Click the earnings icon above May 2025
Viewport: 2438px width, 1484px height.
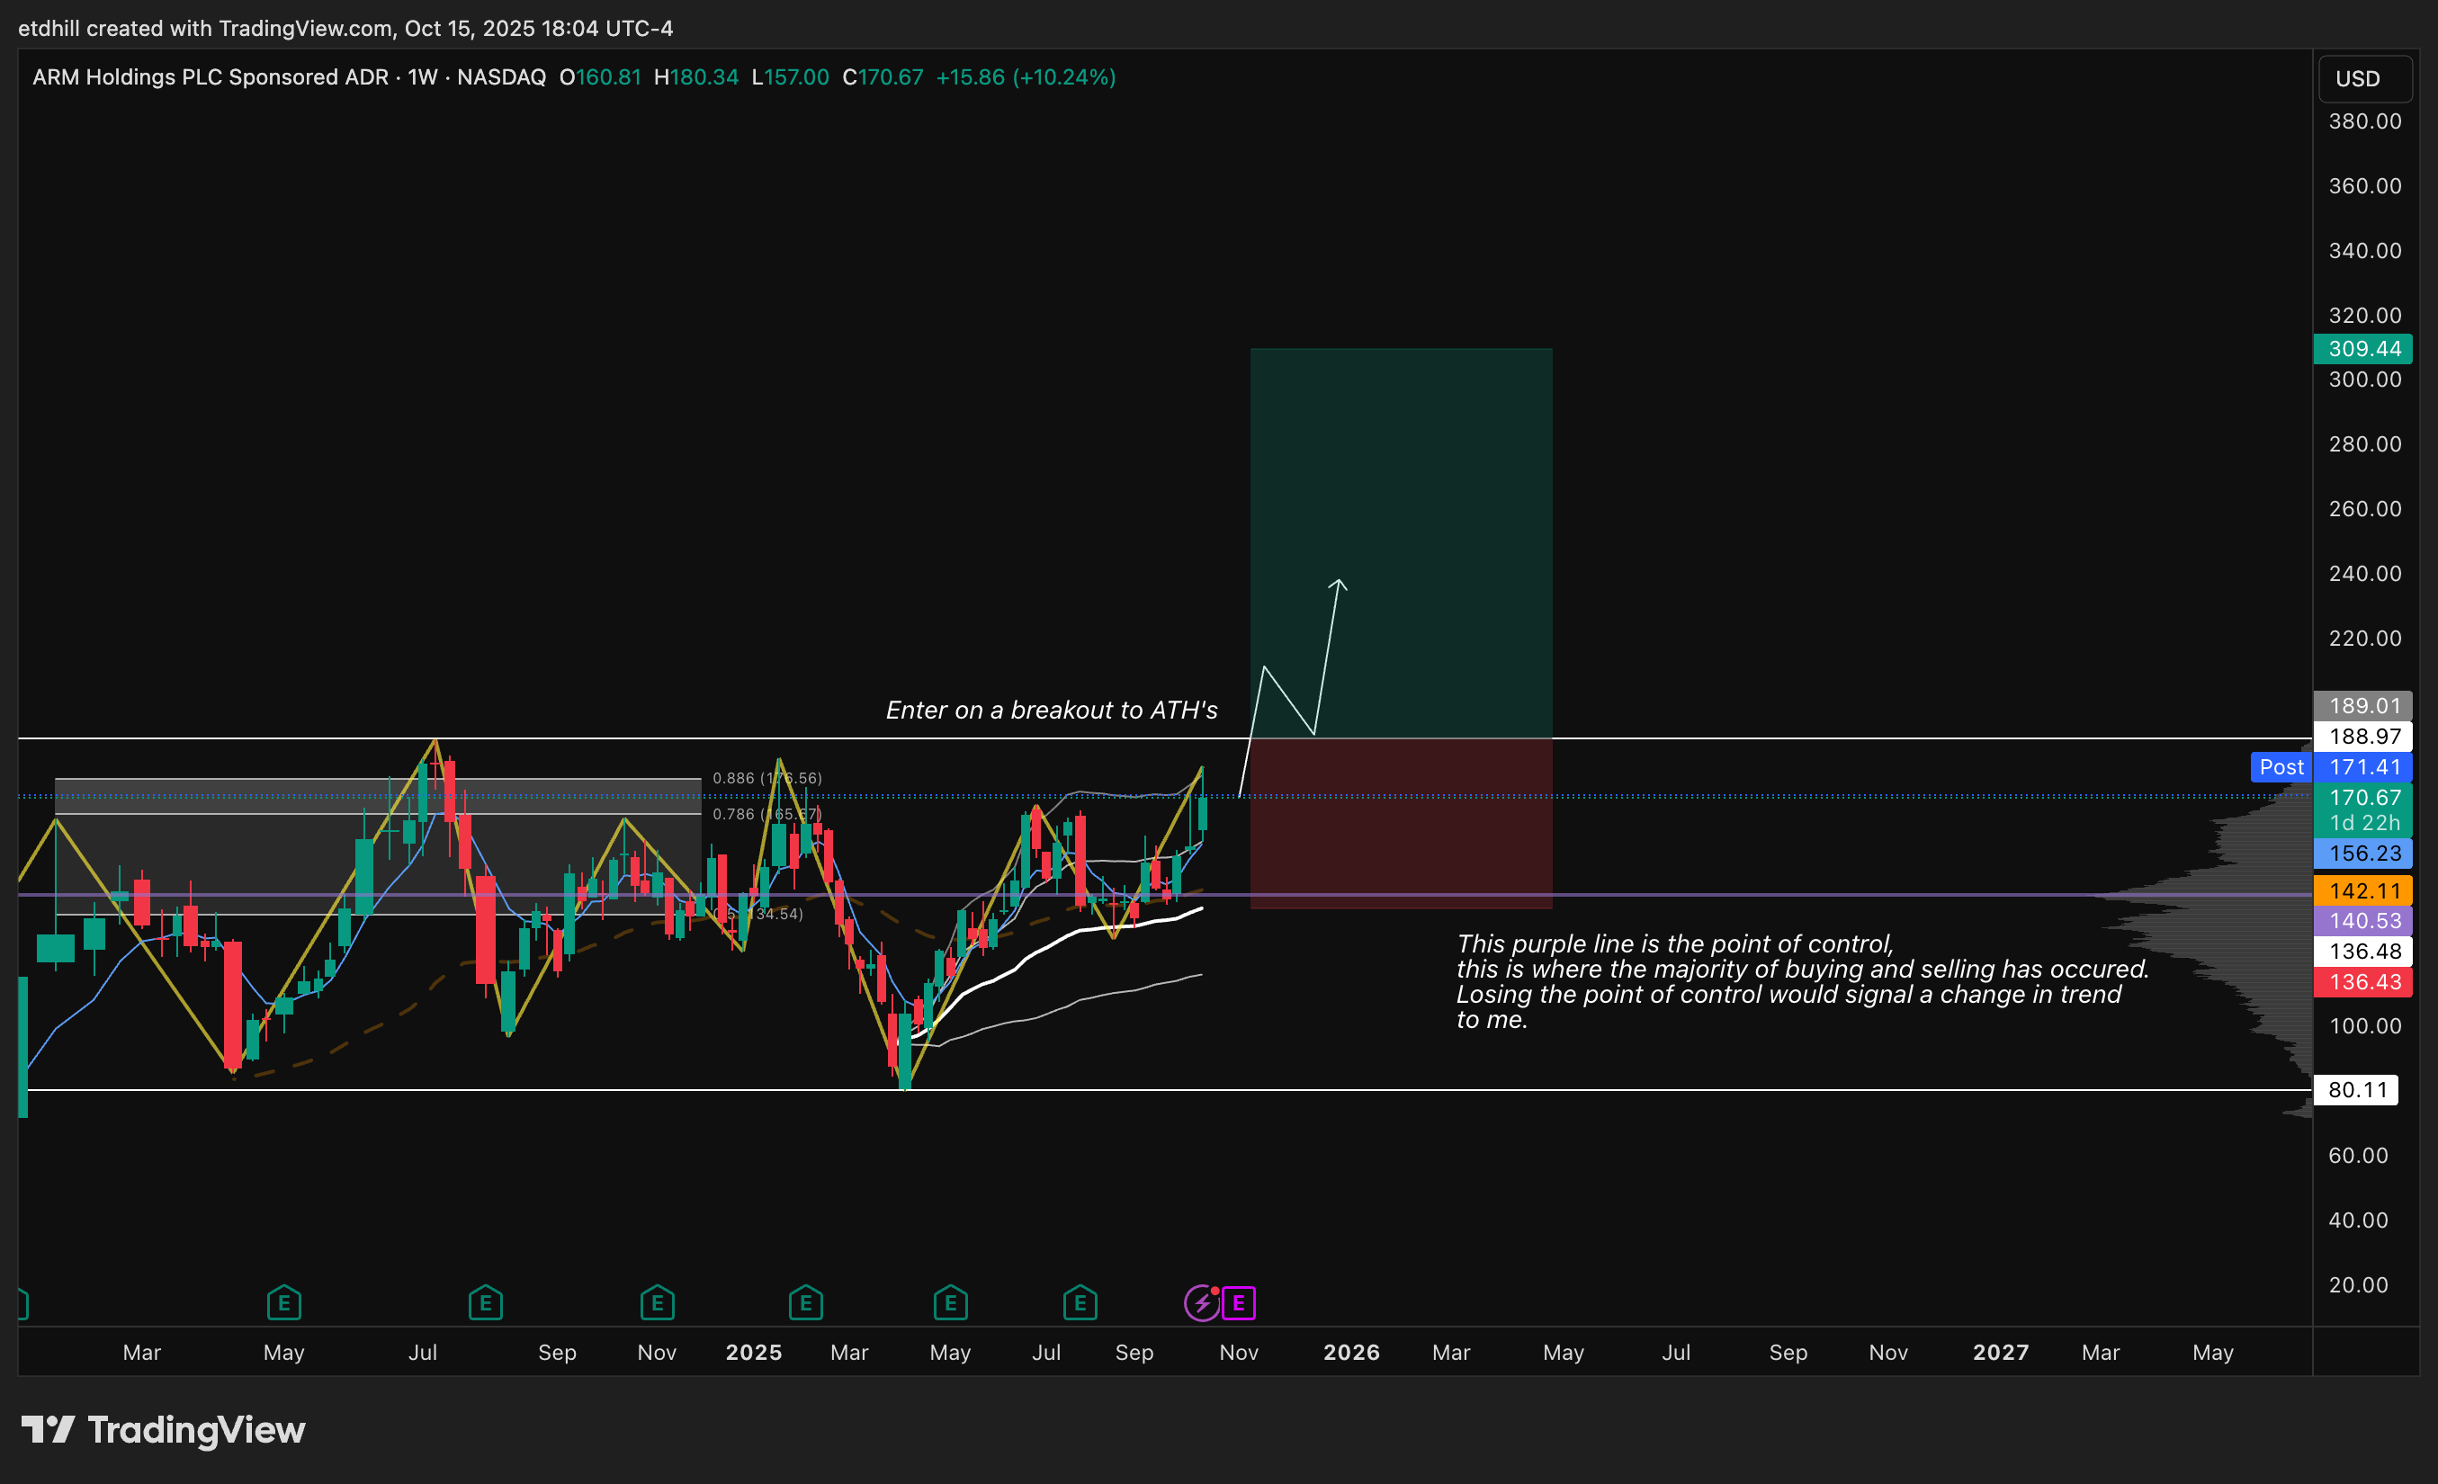(950, 1303)
